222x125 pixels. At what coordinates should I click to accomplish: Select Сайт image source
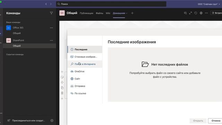[x=85, y=79]
